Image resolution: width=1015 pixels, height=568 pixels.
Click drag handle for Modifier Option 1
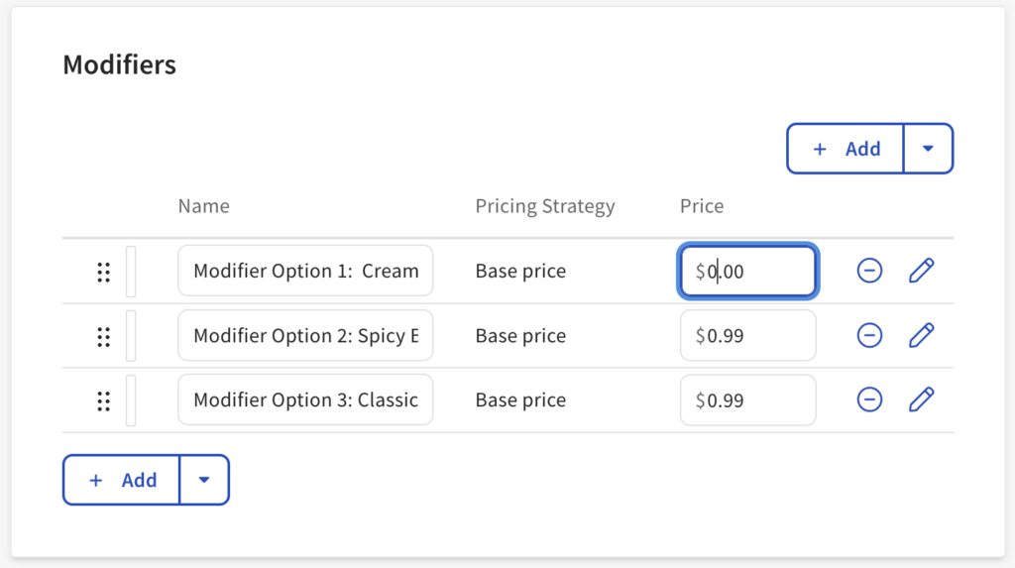coord(103,272)
